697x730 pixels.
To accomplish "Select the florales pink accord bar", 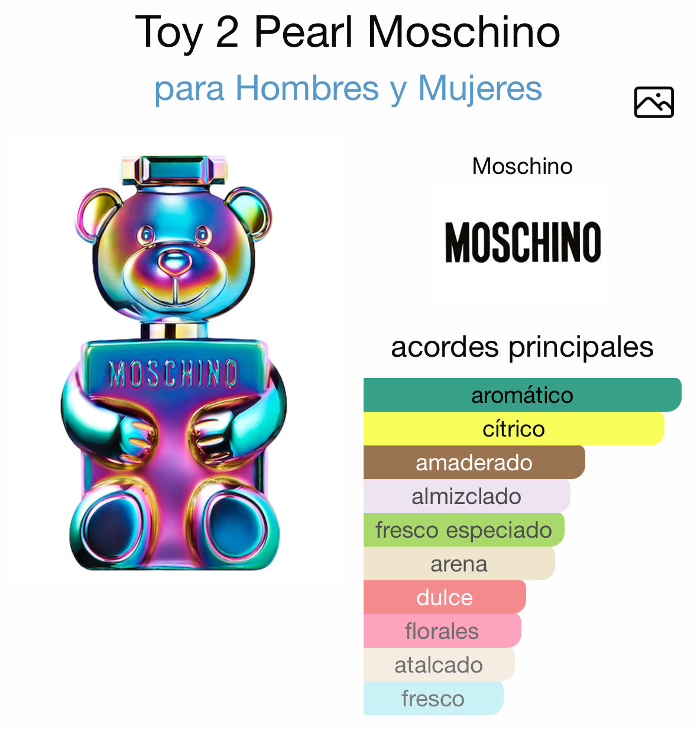I will click(x=442, y=631).
